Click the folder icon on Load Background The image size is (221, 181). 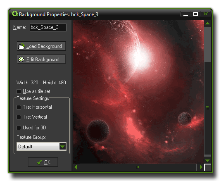click(x=21, y=46)
